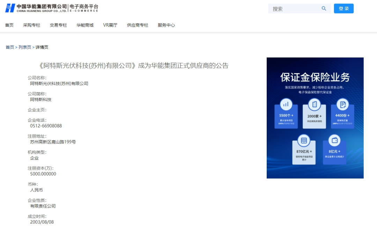Image resolution: width=377 pixels, height=226 pixels.
Task: Open the 采购专栏 menu item
Action: click(x=32, y=25)
